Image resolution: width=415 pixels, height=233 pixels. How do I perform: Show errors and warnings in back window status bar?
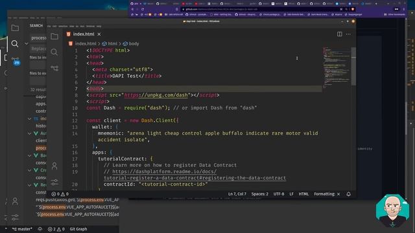[x=56, y=229]
